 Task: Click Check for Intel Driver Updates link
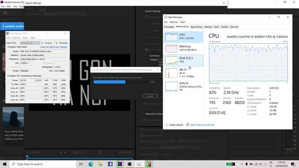tap(54, 47)
